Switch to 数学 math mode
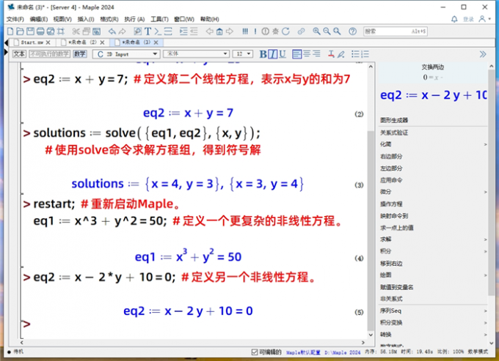 point(79,54)
